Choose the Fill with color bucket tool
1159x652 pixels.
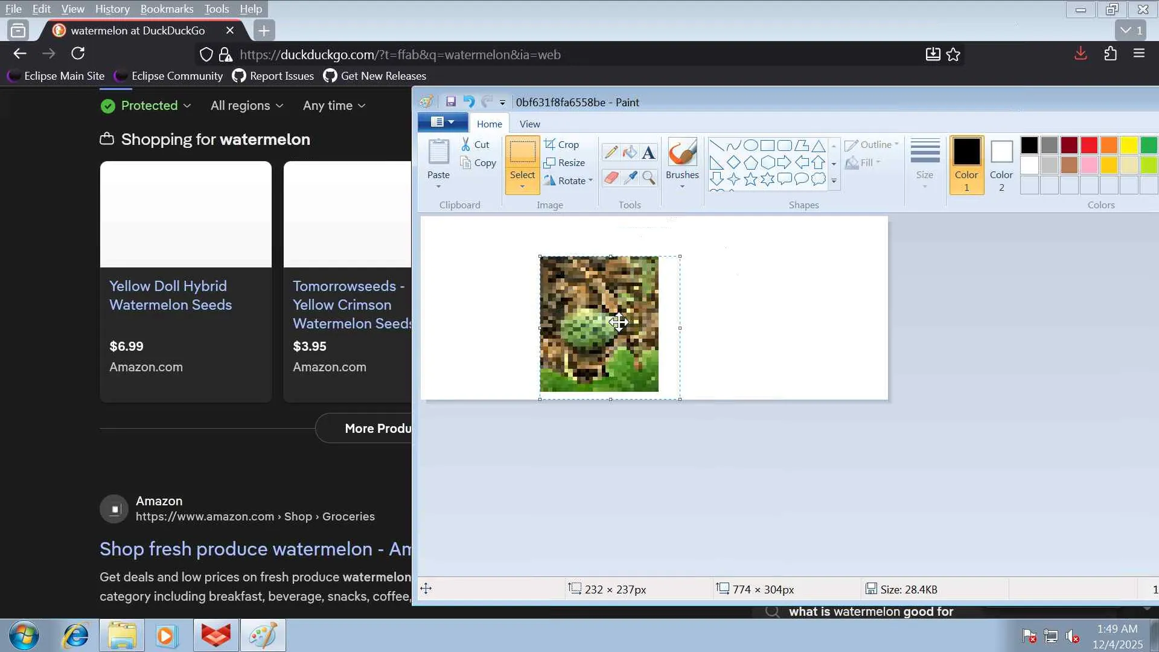point(630,152)
